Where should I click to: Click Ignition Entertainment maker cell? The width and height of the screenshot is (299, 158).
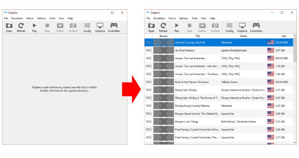tap(234, 50)
